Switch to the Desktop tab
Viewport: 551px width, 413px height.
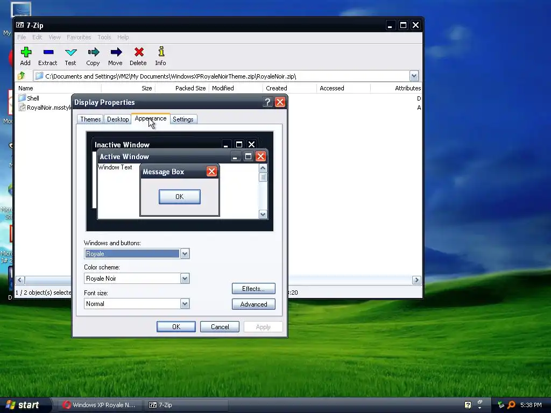click(118, 119)
